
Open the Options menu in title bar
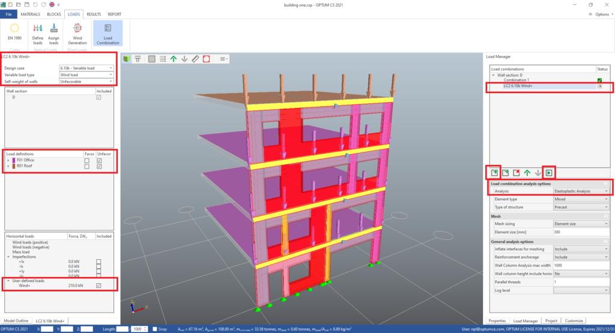point(601,14)
